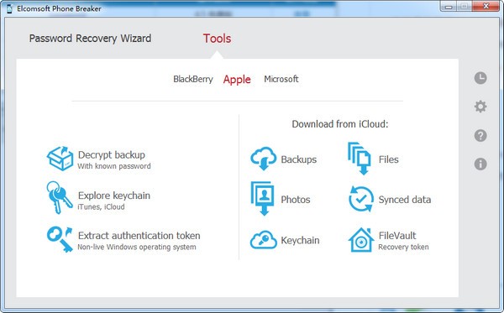The height and width of the screenshot is (313, 504).
Task: Click the Apple section label
Action: 237,79
